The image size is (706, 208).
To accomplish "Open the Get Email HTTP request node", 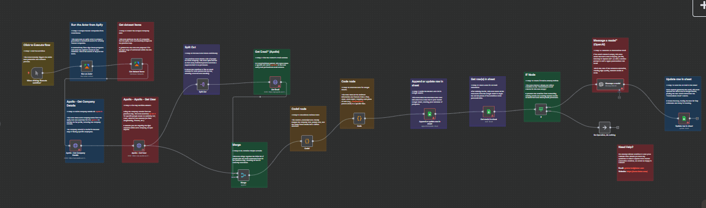I will point(275,82).
